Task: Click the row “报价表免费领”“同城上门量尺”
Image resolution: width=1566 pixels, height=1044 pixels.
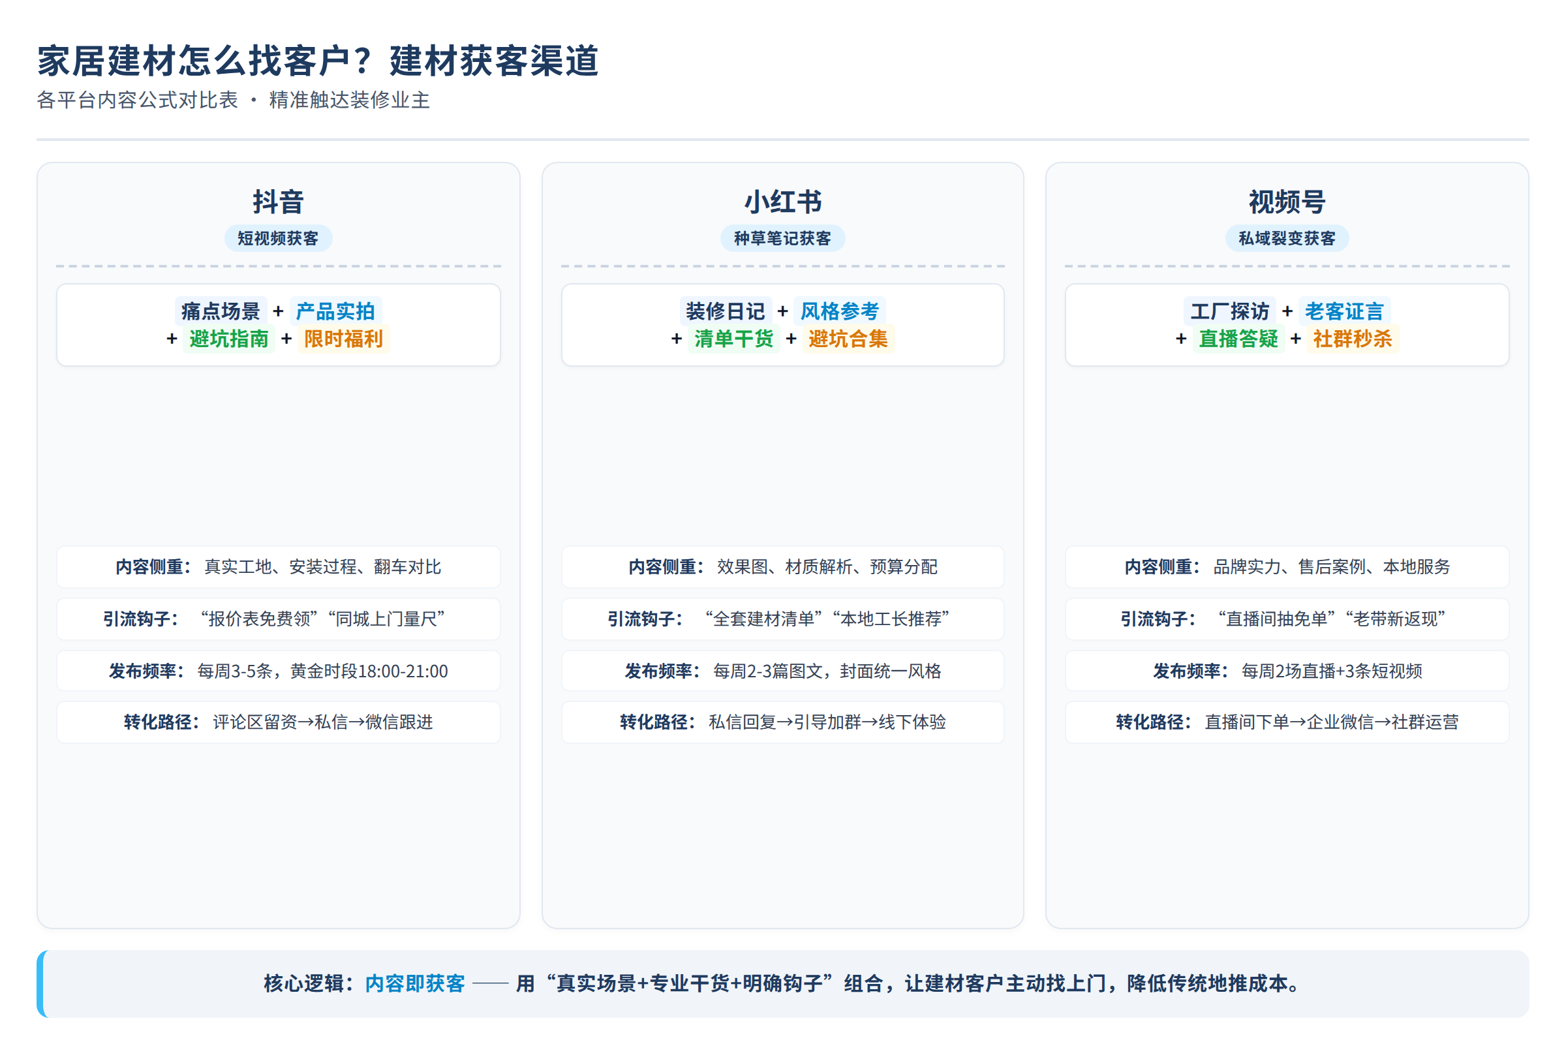Action: [x=279, y=619]
